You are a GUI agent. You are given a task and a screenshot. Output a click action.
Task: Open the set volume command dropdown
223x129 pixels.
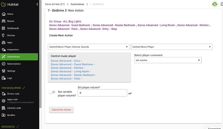coord(168,60)
